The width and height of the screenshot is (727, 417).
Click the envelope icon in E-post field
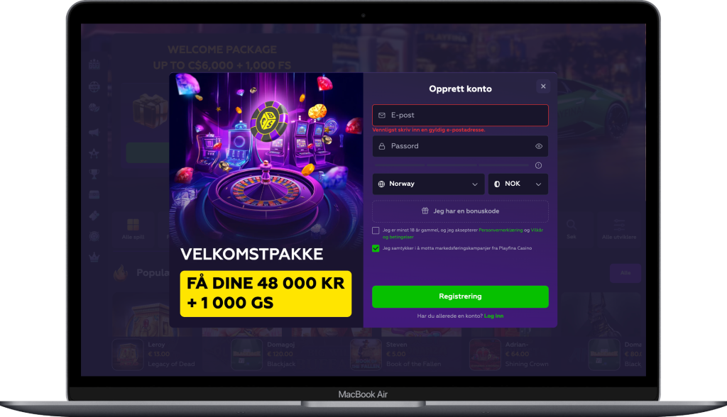click(381, 116)
